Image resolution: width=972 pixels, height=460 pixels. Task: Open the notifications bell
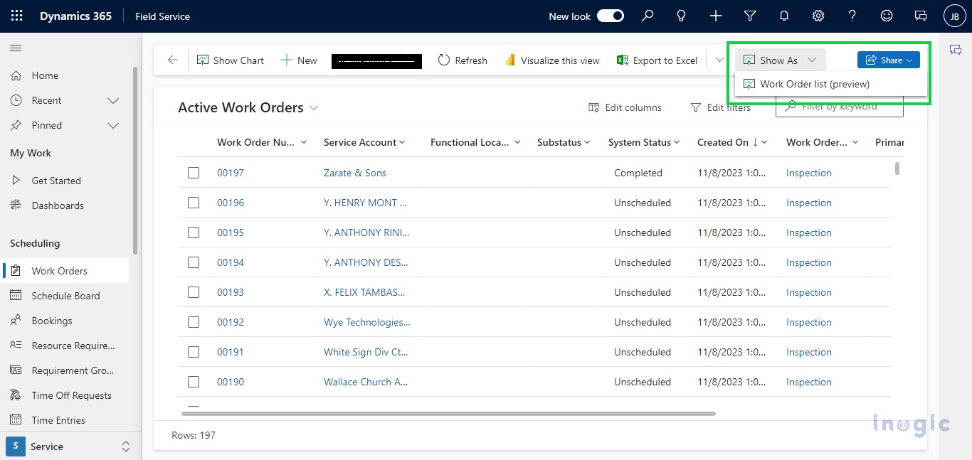784,16
